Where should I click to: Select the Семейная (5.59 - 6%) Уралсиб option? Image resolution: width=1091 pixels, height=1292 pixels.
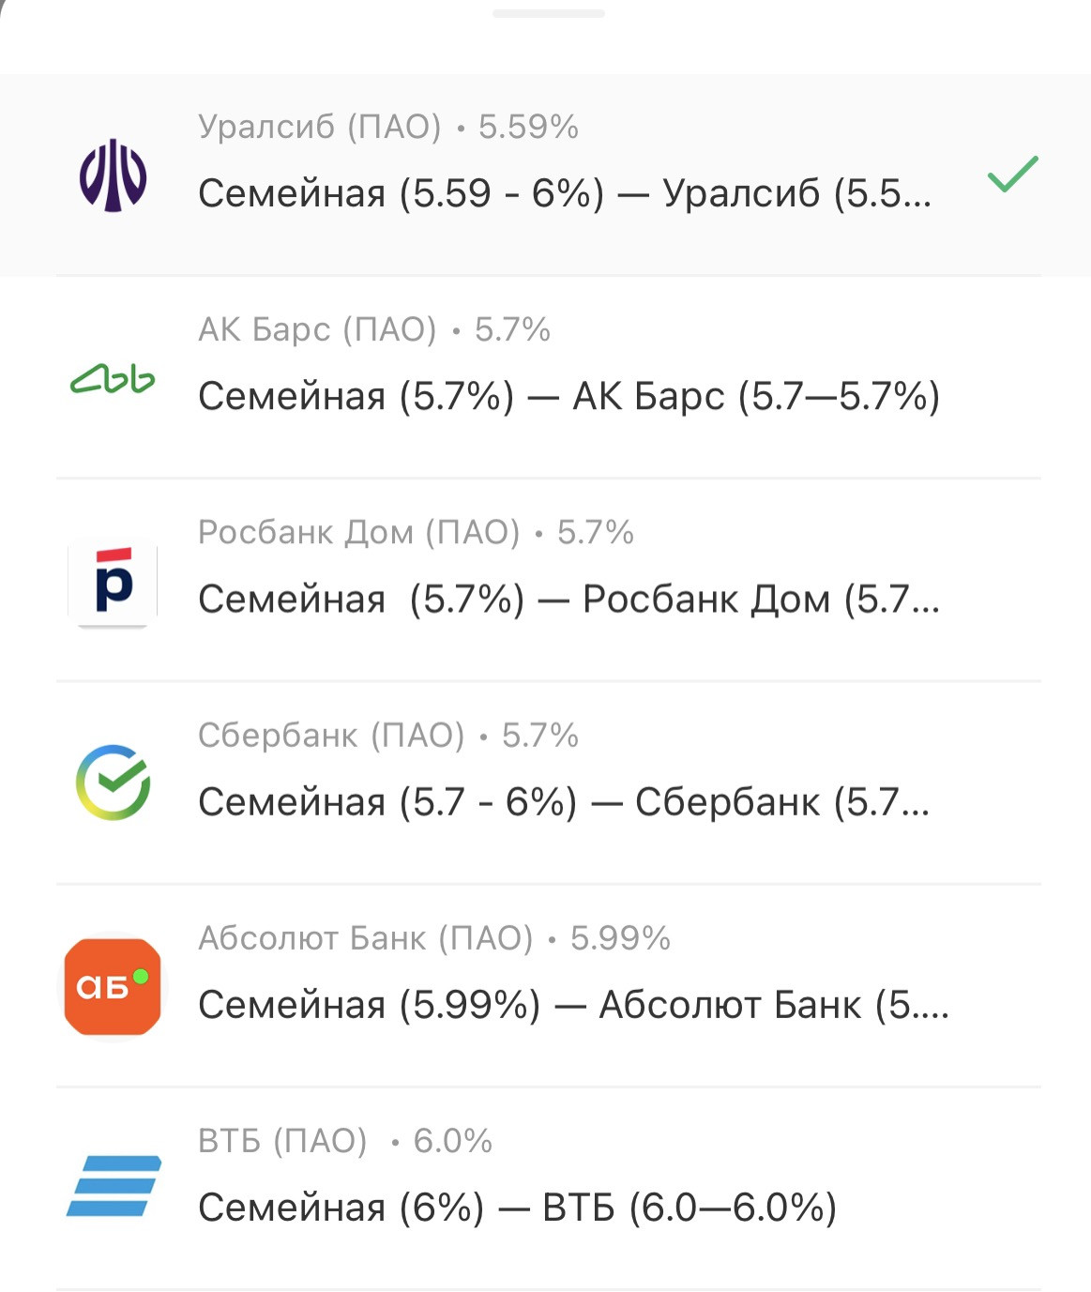(x=564, y=194)
